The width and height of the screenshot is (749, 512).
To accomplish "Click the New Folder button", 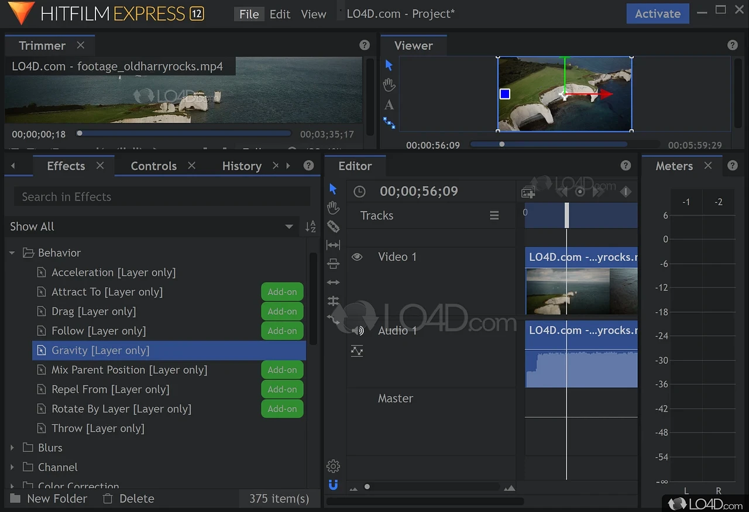I will coord(49,499).
